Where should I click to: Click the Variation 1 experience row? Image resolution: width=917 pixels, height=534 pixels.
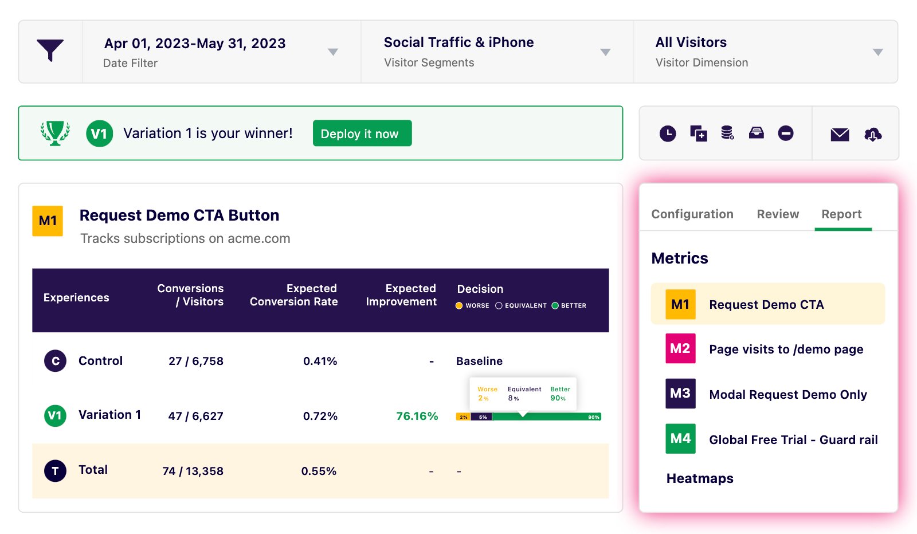pyautogui.click(x=109, y=415)
